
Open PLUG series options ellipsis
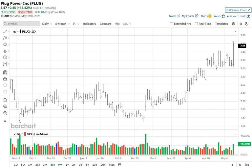18,31
